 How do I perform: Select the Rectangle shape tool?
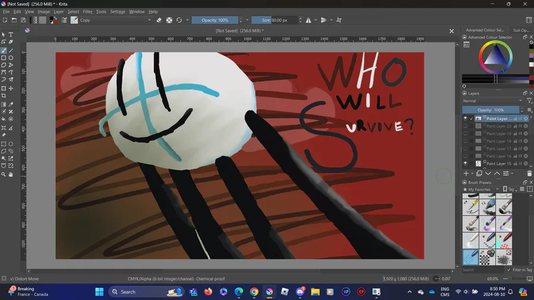click(x=4, y=58)
